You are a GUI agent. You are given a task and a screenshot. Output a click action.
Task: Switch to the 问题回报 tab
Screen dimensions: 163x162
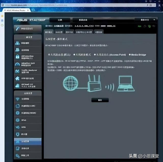coord(99,32)
